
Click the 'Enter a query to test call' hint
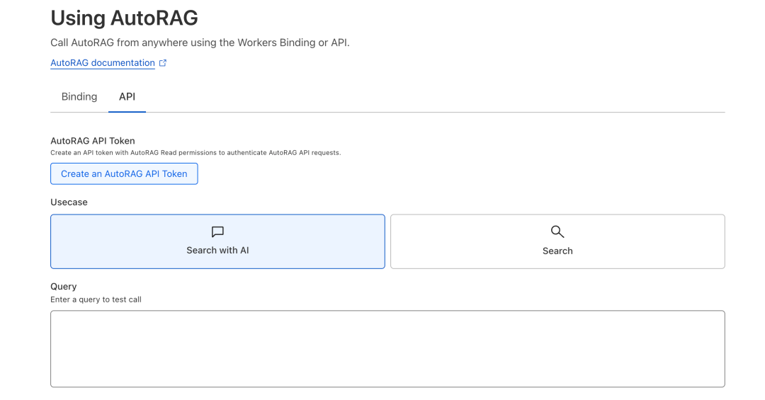point(96,299)
